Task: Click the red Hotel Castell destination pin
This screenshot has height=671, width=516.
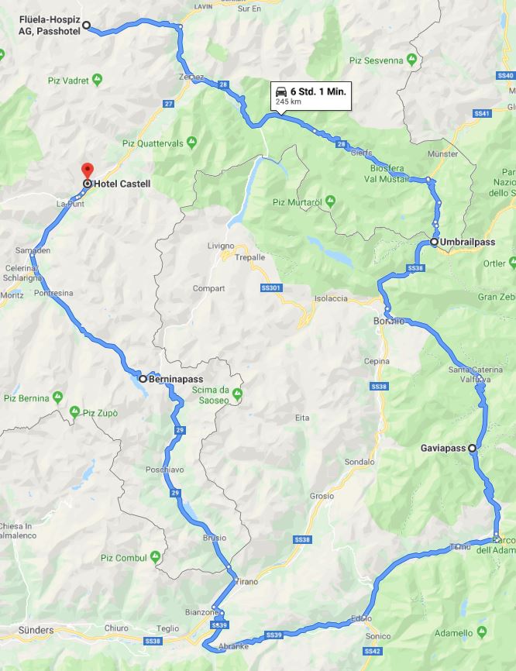Action: (x=88, y=170)
